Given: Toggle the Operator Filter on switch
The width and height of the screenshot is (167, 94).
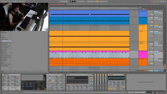Looking at the screenshot, I should (x=48, y=80).
